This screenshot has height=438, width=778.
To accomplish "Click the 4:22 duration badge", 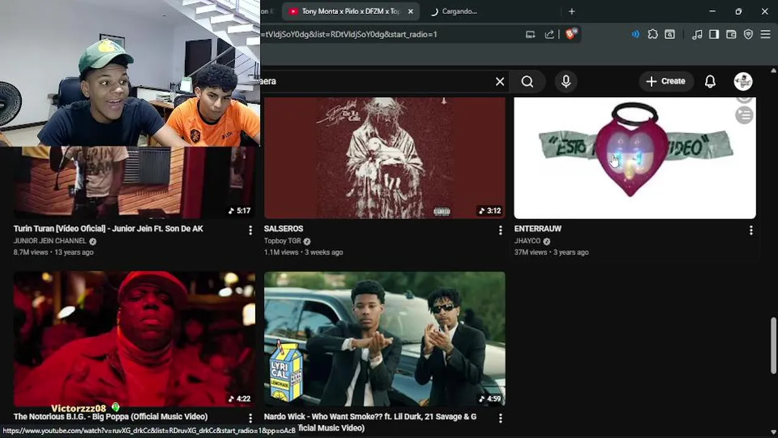I will 239,399.
